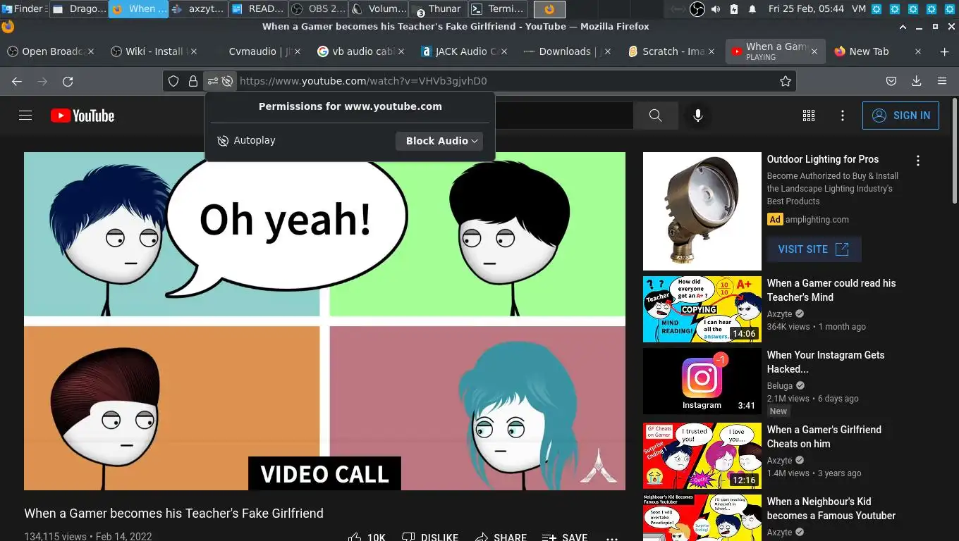Switch to the Wiki - Install tab
The height and width of the screenshot is (541, 959).
(154, 51)
